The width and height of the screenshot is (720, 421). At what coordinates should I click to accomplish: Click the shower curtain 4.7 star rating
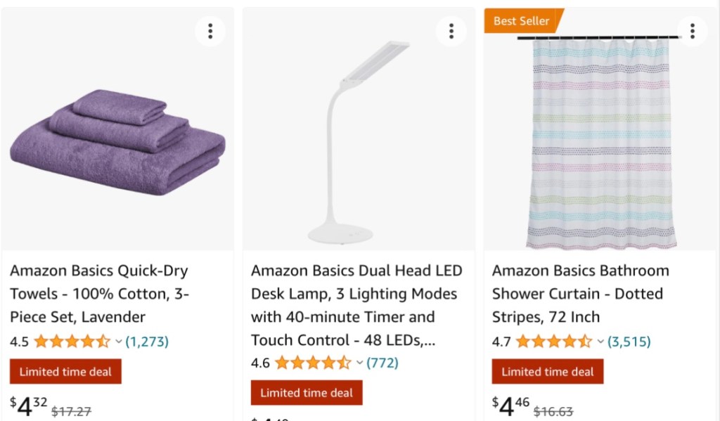[554, 342]
